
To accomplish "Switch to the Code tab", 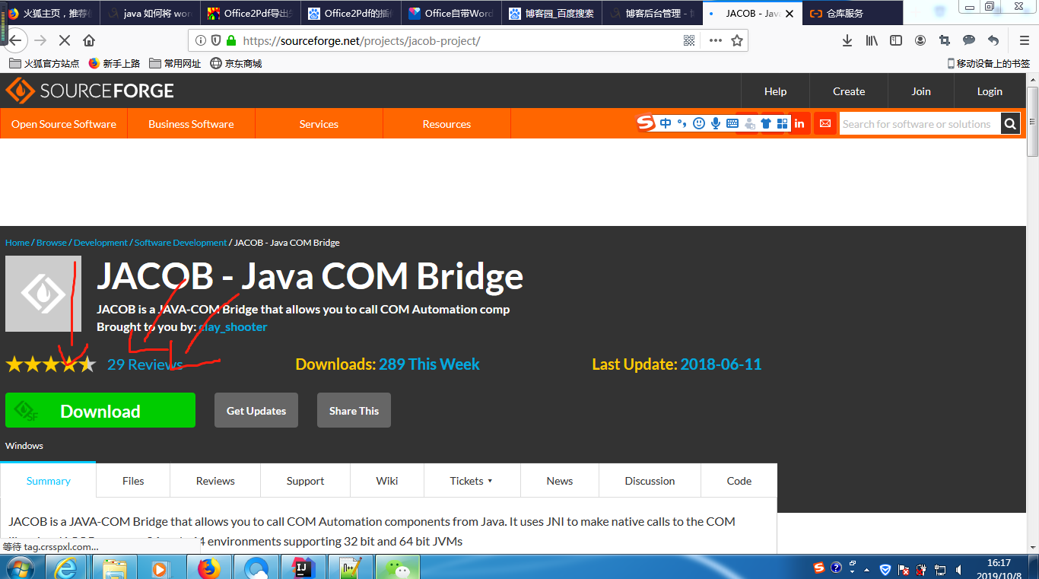I will tap(739, 481).
